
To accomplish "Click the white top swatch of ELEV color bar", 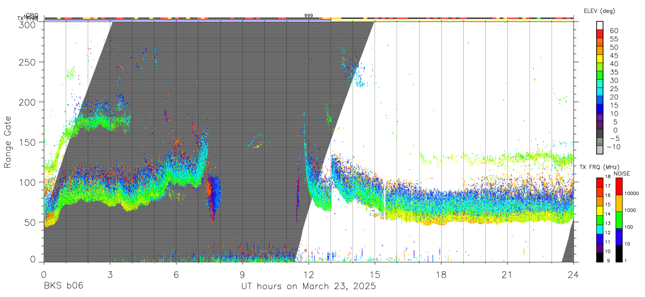I will (x=600, y=25).
